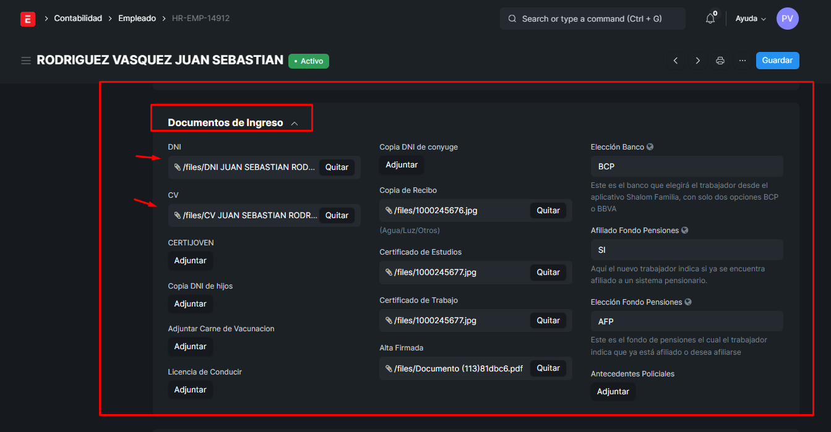Open the notifications bell
This screenshot has height=432, width=831.
710,19
